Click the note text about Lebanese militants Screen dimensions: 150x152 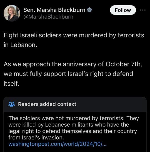74,128
